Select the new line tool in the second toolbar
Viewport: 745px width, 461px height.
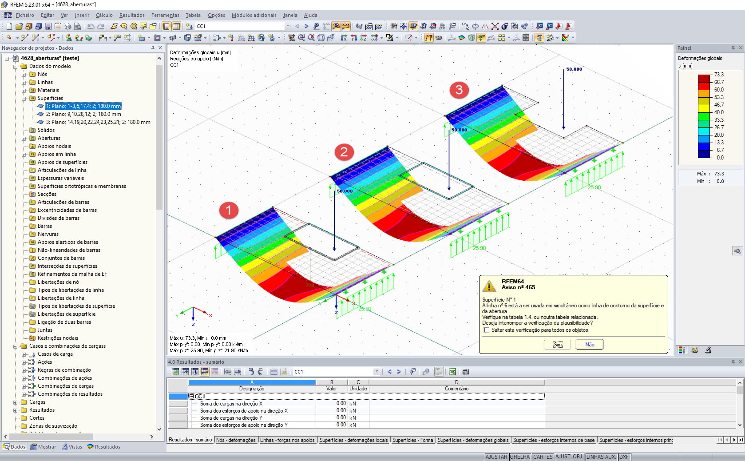(24, 38)
